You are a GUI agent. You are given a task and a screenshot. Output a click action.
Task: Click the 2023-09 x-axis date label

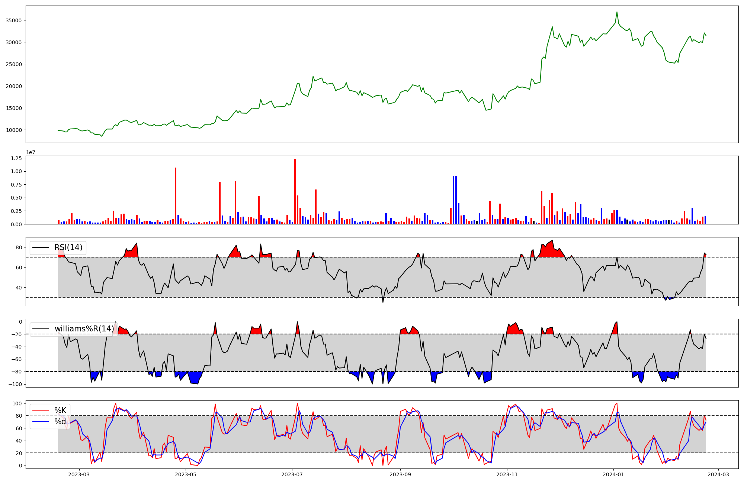[400, 474]
